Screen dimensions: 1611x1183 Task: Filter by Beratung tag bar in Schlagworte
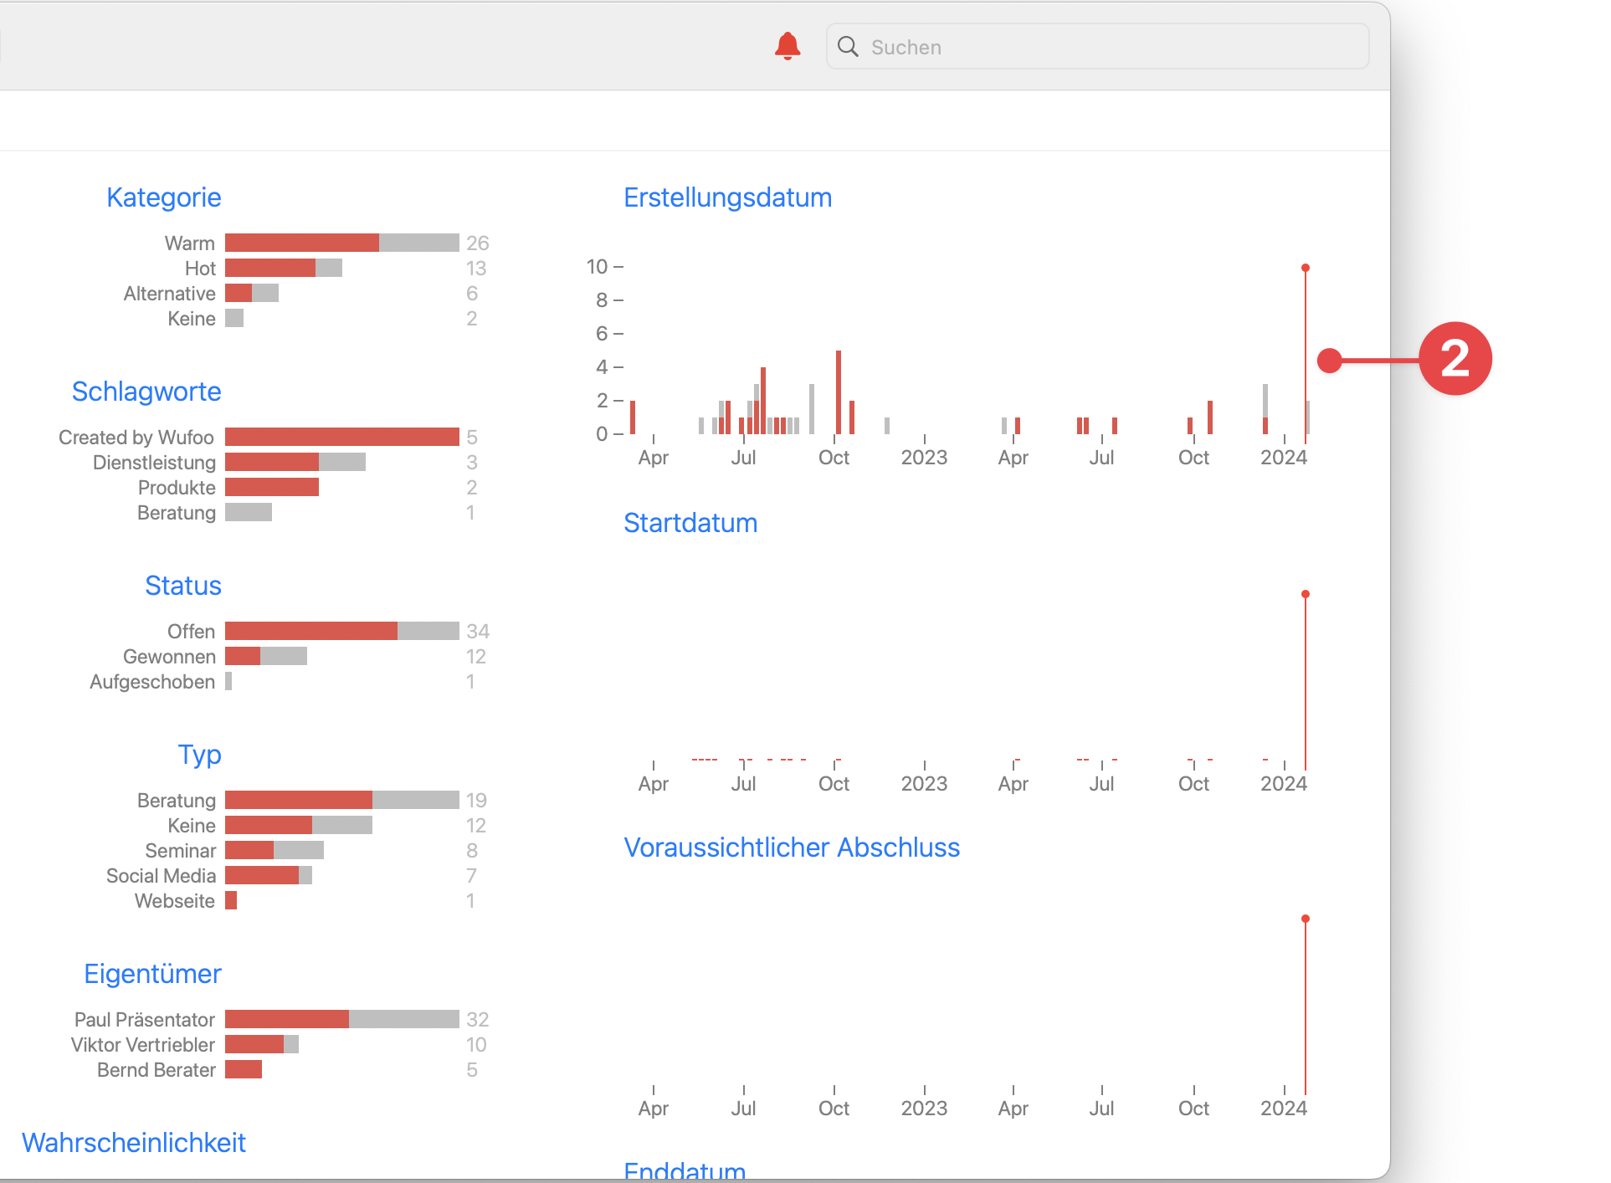pos(248,512)
